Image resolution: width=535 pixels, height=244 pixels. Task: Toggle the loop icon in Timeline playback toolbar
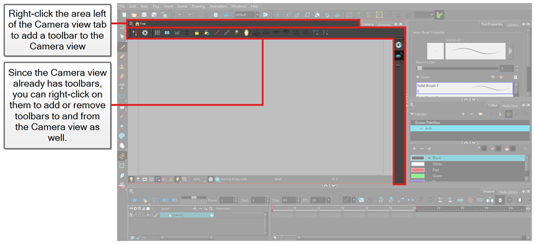[154, 200]
